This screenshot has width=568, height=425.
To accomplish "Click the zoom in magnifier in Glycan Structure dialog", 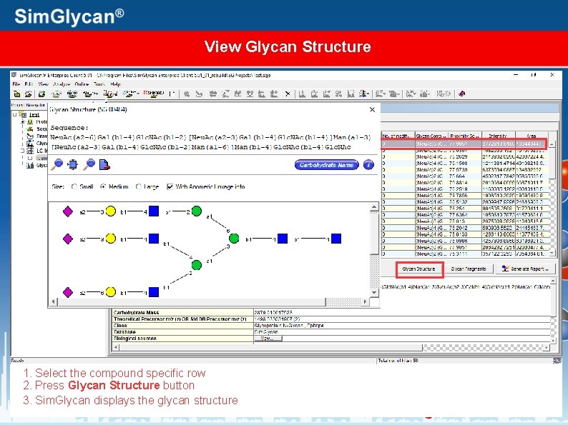I will (57, 164).
